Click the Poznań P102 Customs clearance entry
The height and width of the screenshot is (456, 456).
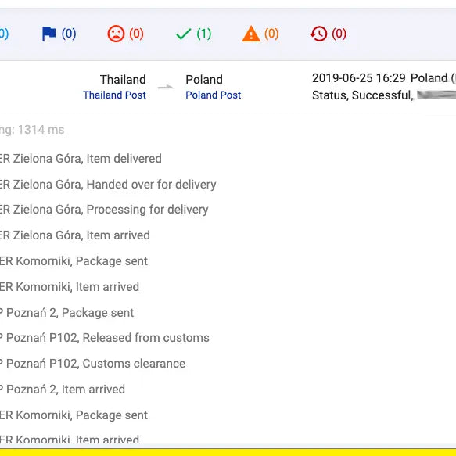click(92, 364)
